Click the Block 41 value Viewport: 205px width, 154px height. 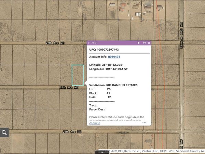[x=108, y=93]
